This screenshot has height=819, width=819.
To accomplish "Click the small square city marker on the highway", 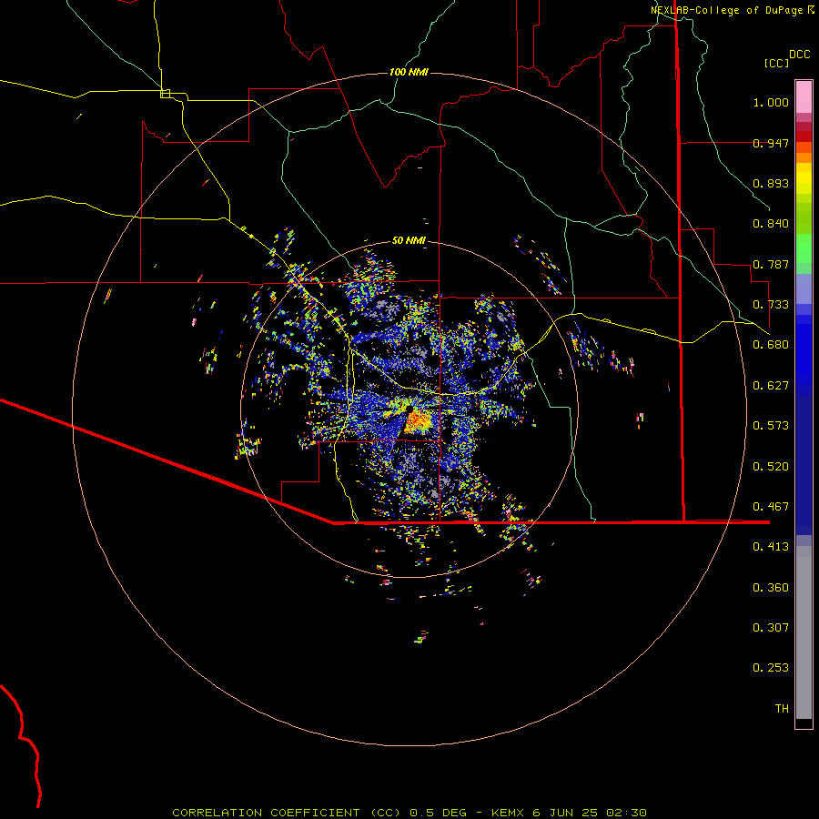I will pos(165,94).
